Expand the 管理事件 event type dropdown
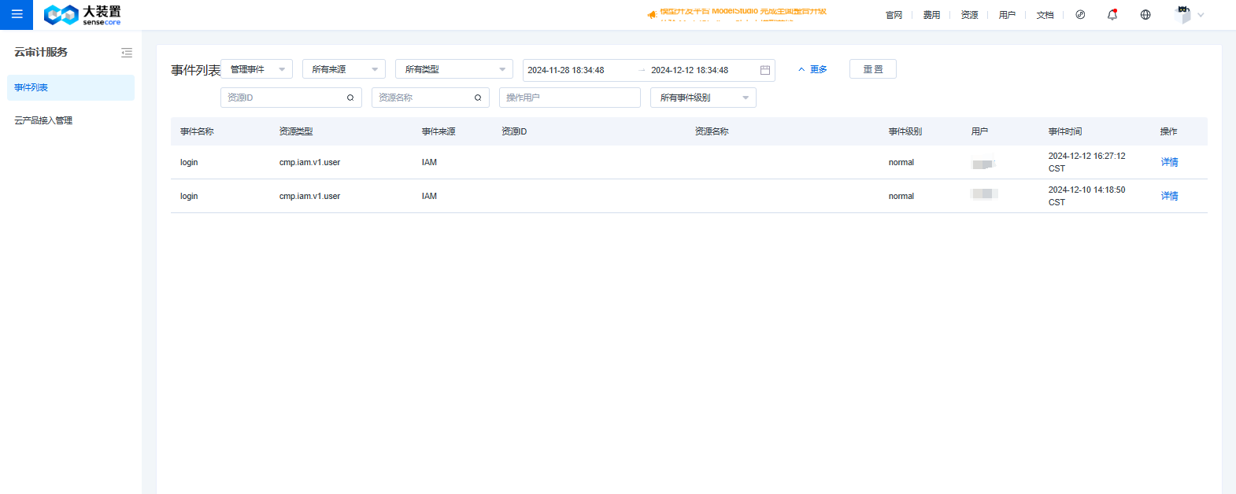This screenshot has height=494, width=1236. tap(257, 69)
